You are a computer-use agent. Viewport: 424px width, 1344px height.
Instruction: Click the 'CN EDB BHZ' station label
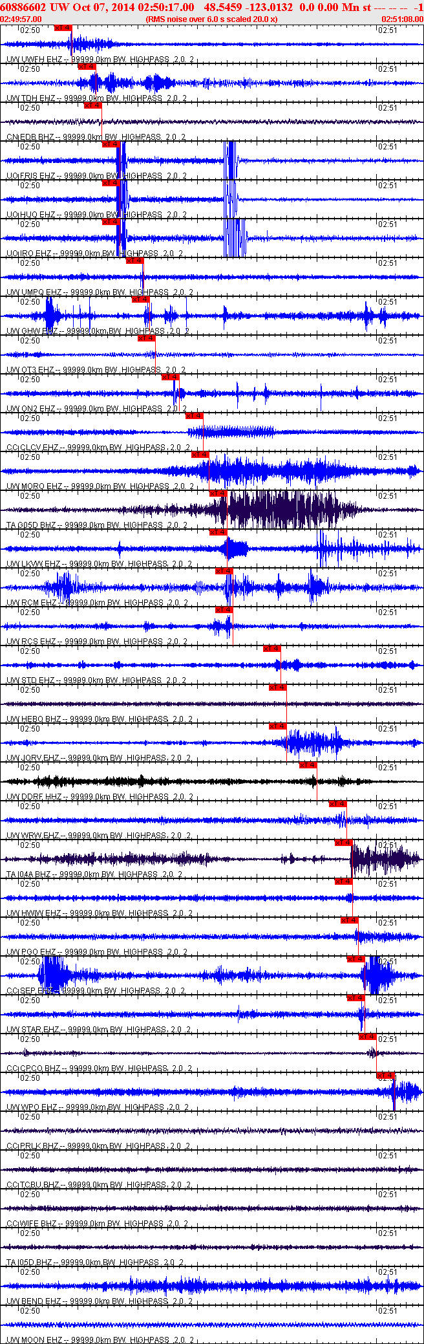30,137
